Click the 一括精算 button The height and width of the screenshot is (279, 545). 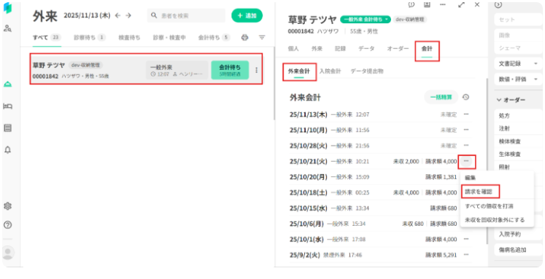441,97
